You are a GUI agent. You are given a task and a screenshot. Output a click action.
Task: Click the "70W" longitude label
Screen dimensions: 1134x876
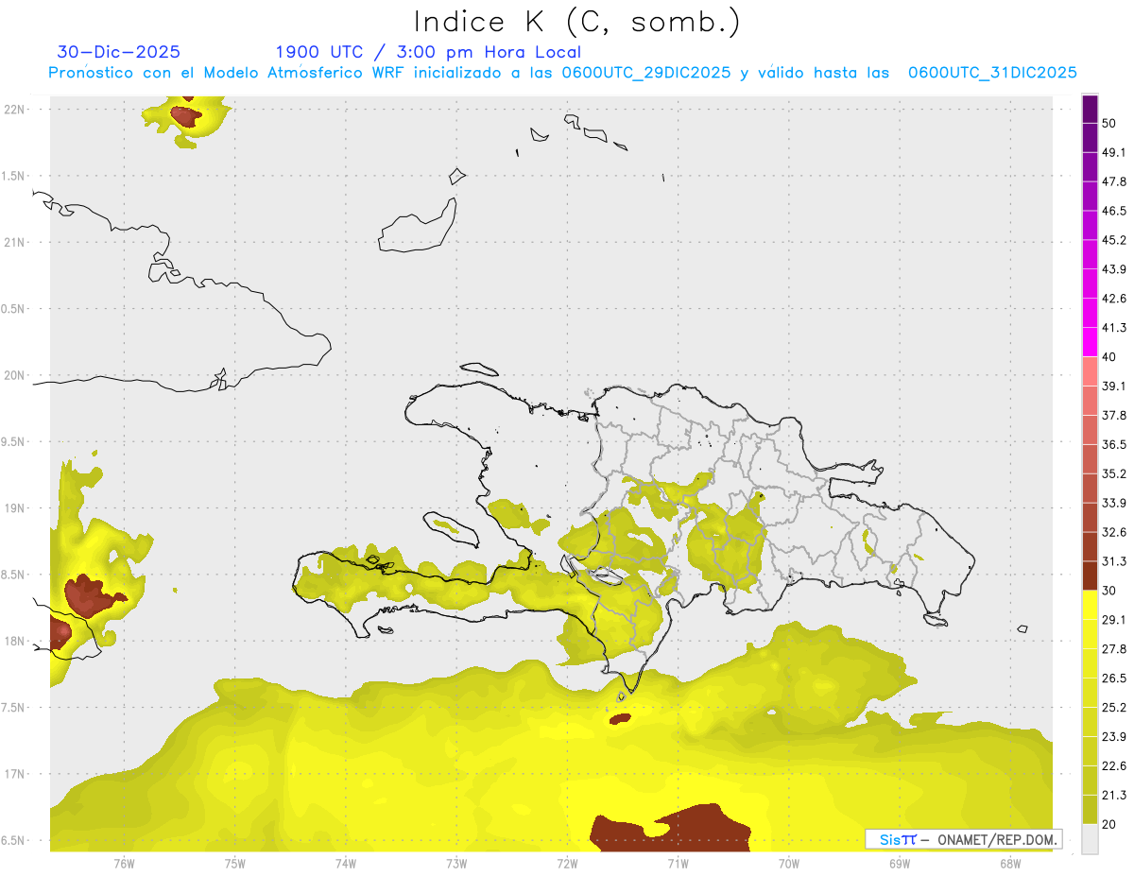click(789, 864)
